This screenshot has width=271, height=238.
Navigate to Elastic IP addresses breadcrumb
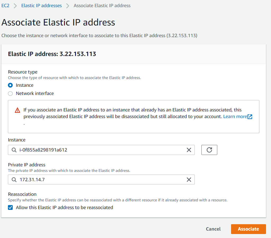click(x=42, y=6)
